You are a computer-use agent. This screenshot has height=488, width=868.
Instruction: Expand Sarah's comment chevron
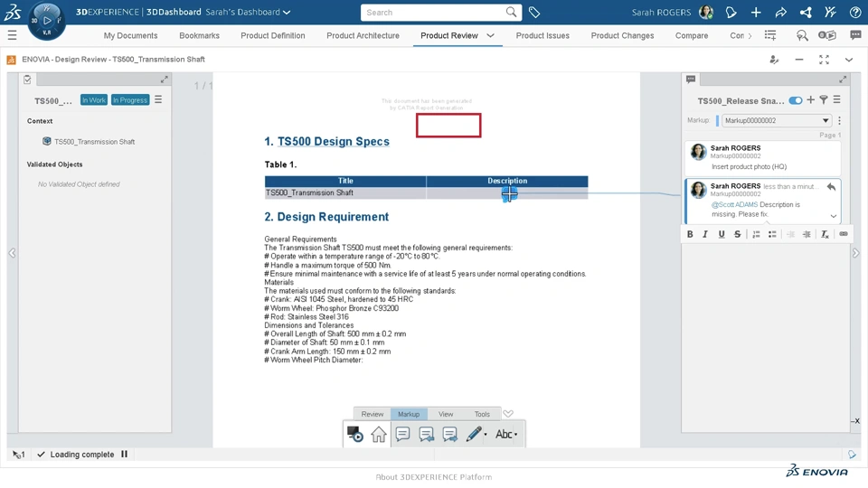(x=833, y=216)
